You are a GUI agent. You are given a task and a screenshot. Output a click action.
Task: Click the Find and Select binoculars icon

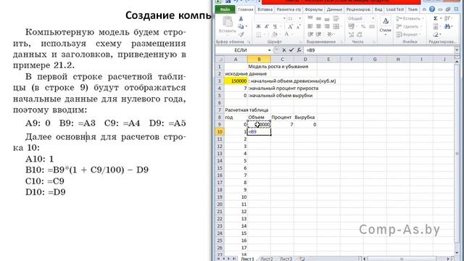447,27
